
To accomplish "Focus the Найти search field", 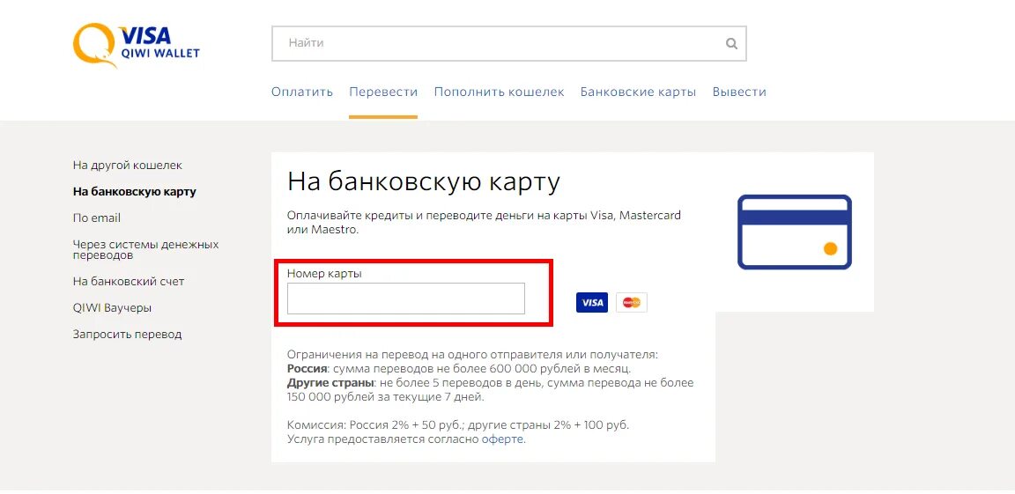I will 508,43.
